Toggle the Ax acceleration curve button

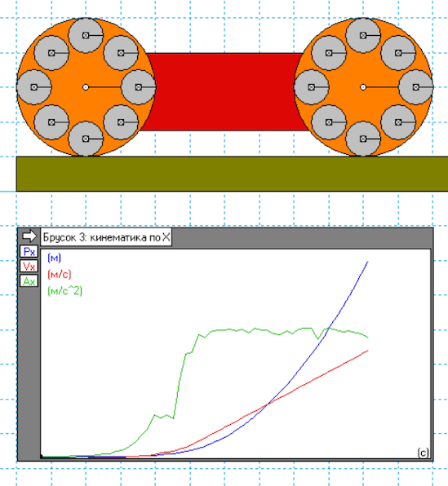(x=29, y=281)
